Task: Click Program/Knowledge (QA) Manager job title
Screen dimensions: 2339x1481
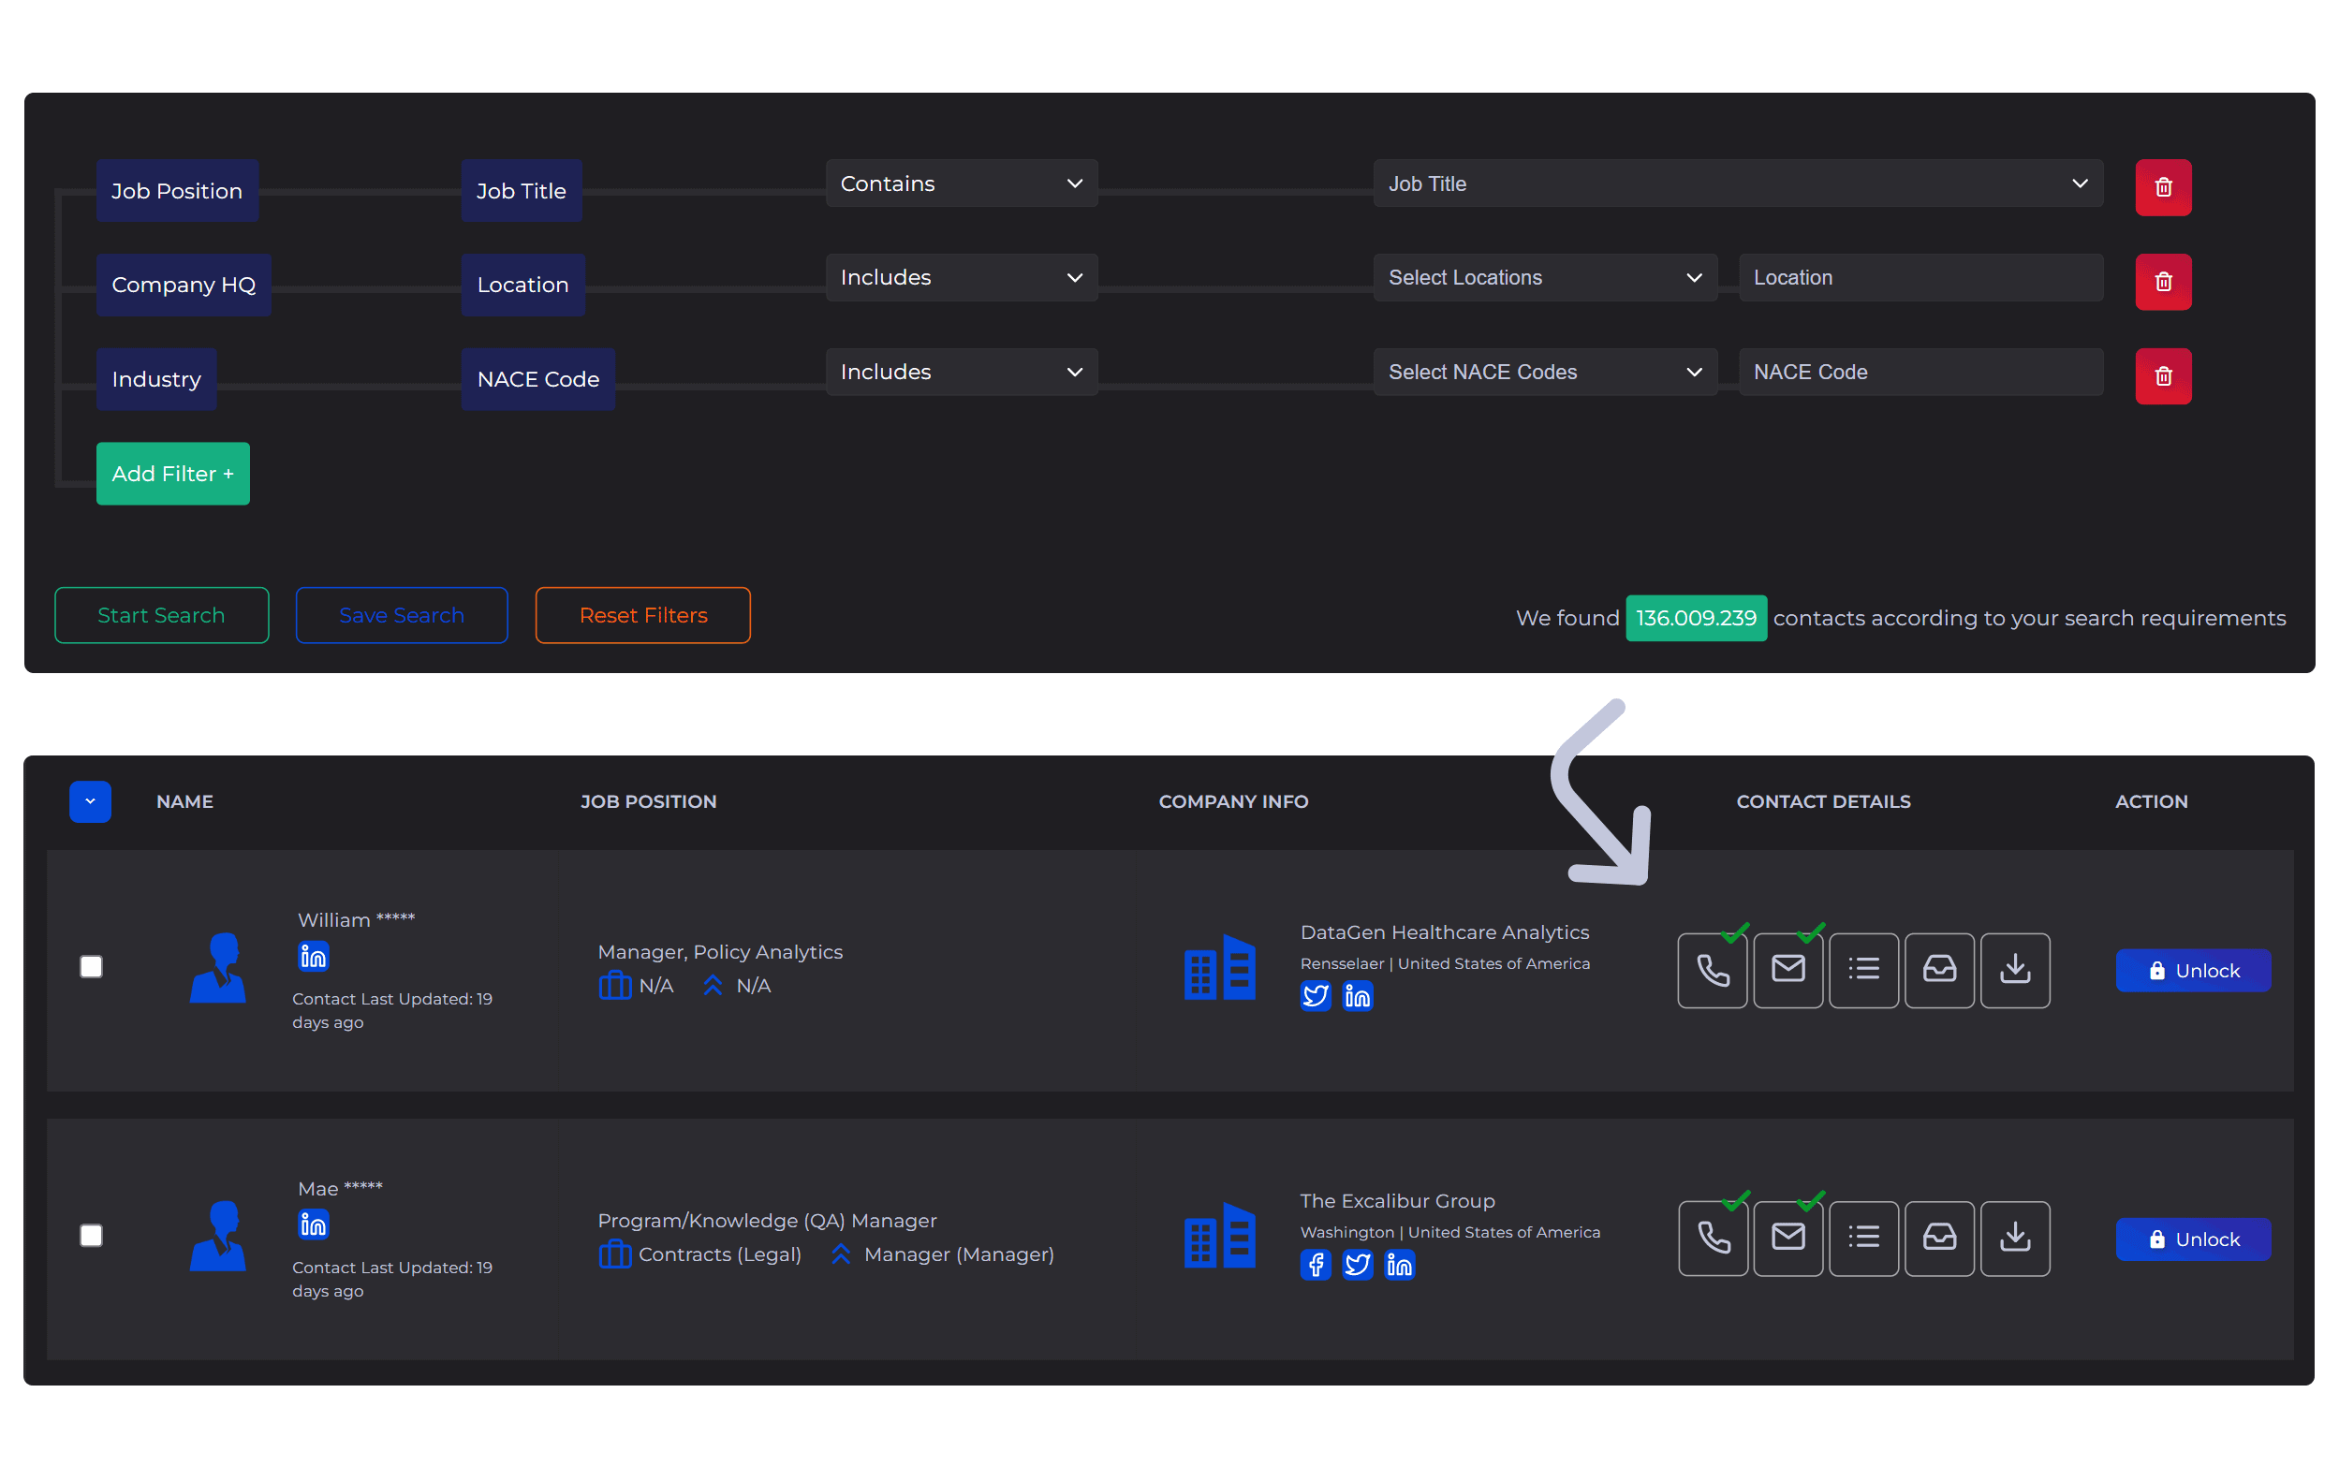Action: [x=766, y=1221]
